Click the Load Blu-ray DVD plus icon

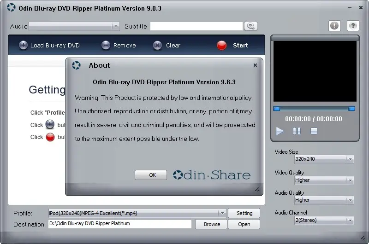tap(23, 45)
